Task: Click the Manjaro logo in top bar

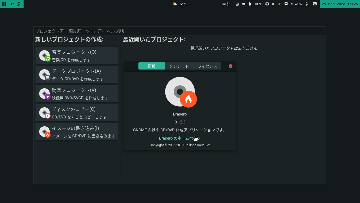Action: (x=4, y=4)
